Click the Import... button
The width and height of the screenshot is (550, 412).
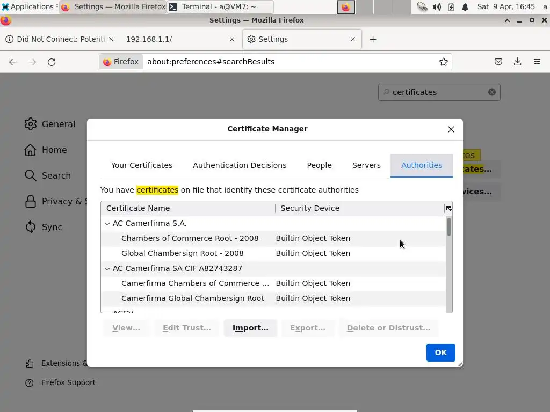[x=250, y=328]
